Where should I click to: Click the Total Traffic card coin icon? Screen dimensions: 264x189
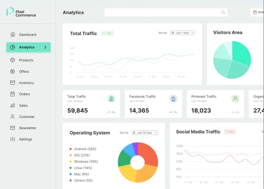[x=111, y=99]
